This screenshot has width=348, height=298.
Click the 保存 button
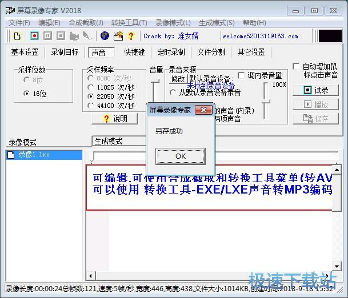315,119
